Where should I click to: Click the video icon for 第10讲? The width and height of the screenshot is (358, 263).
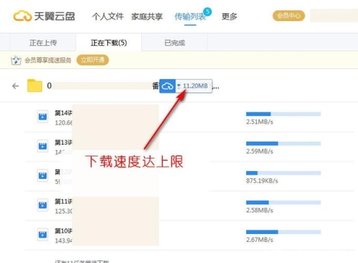(43, 235)
